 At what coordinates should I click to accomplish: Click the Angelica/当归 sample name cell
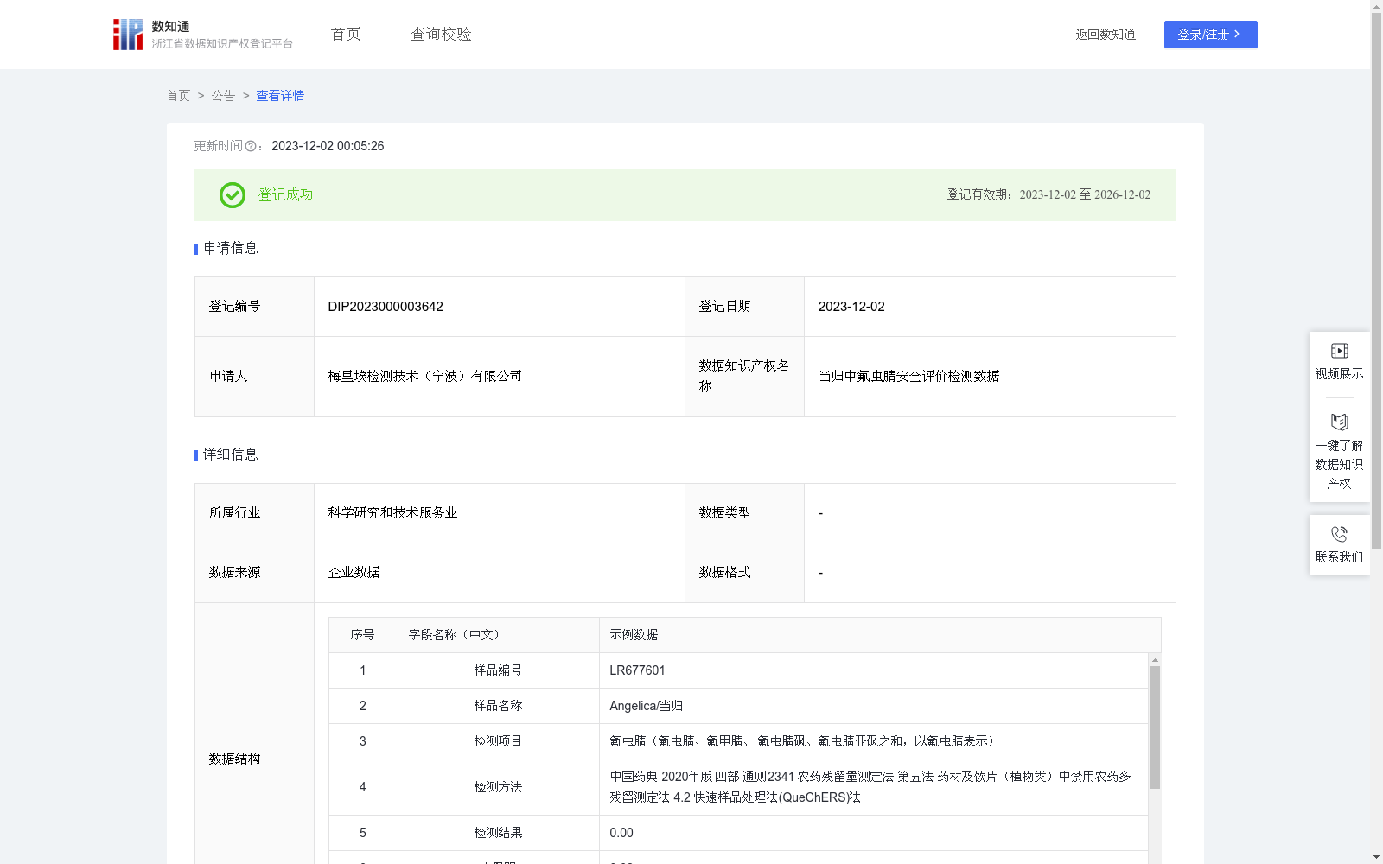pyautogui.click(x=874, y=706)
